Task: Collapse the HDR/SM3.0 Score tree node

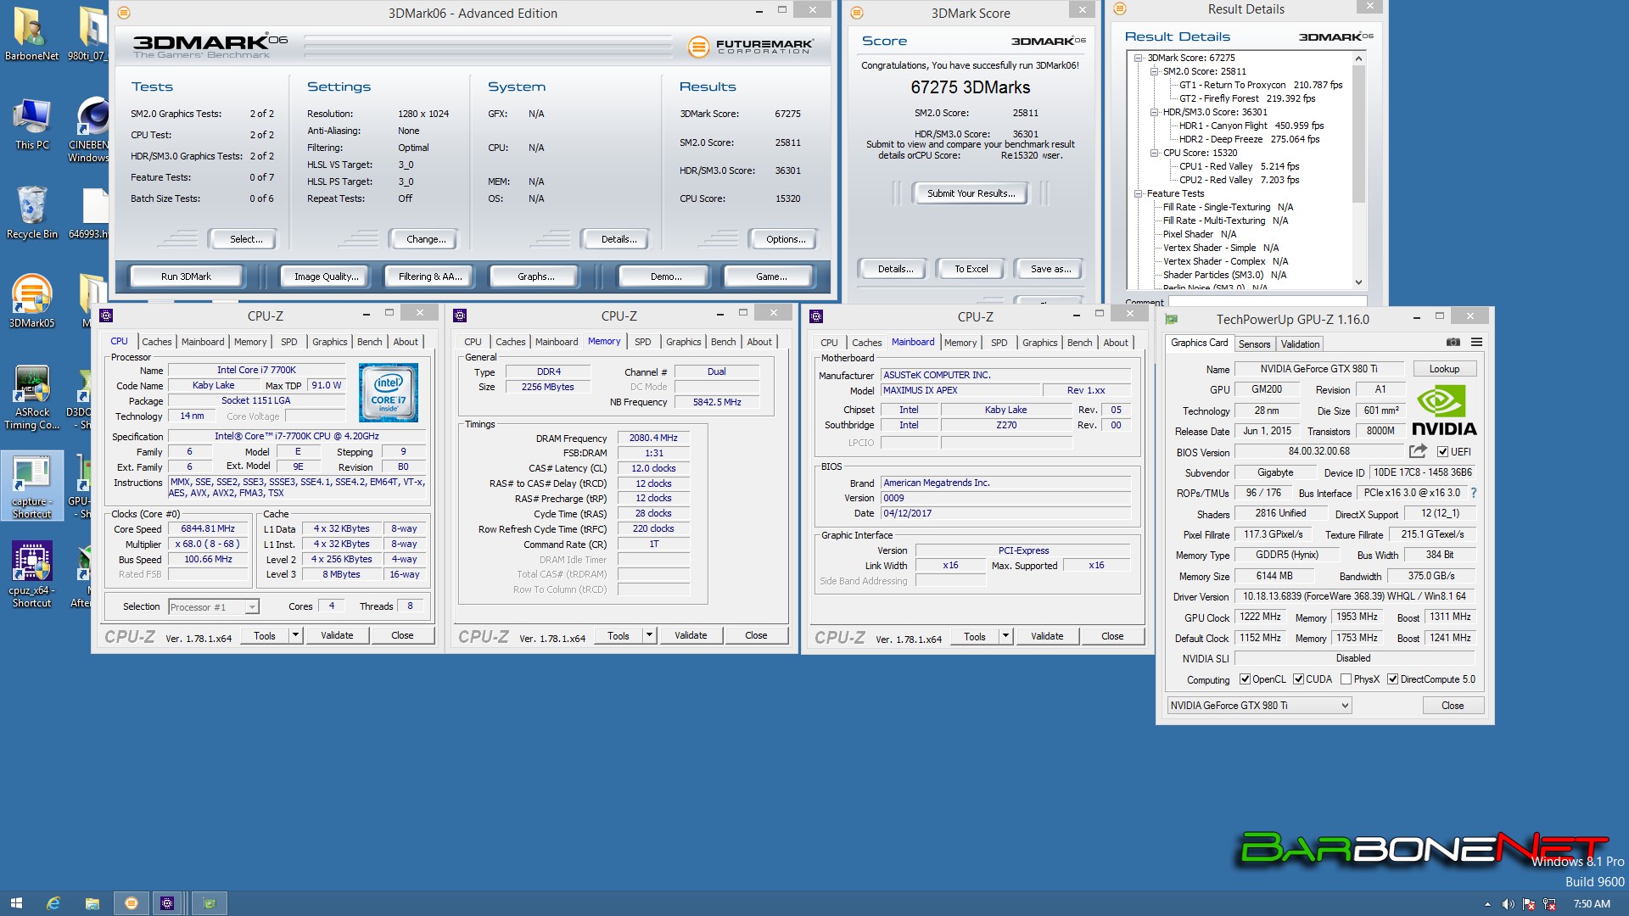Action: [1154, 112]
